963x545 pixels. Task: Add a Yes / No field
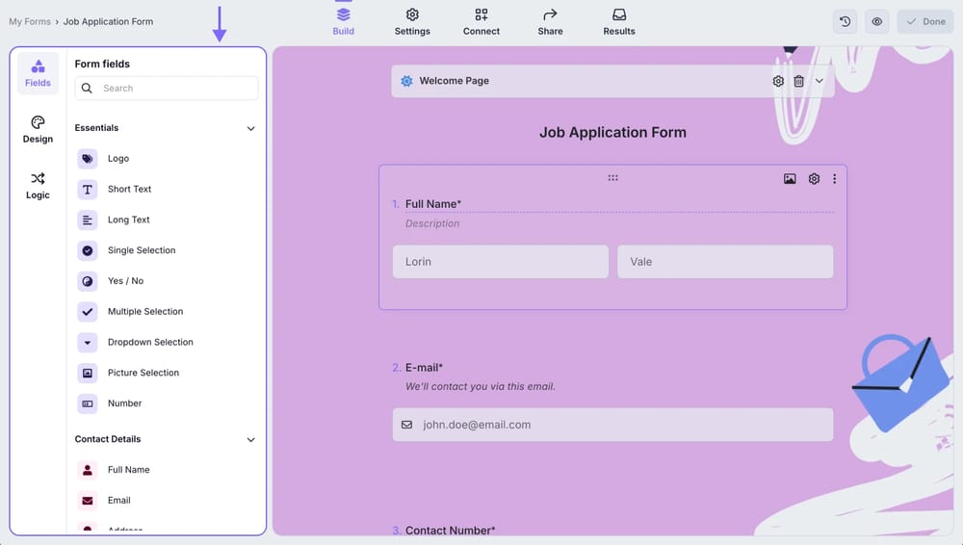125,281
